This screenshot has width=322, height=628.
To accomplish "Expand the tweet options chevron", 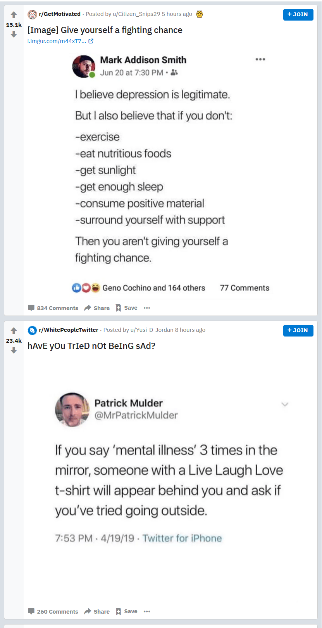I will pos(285,404).
